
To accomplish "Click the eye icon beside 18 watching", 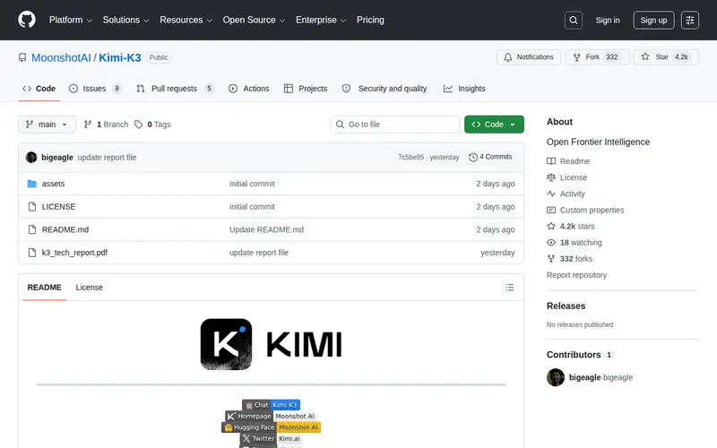I will coord(551,242).
